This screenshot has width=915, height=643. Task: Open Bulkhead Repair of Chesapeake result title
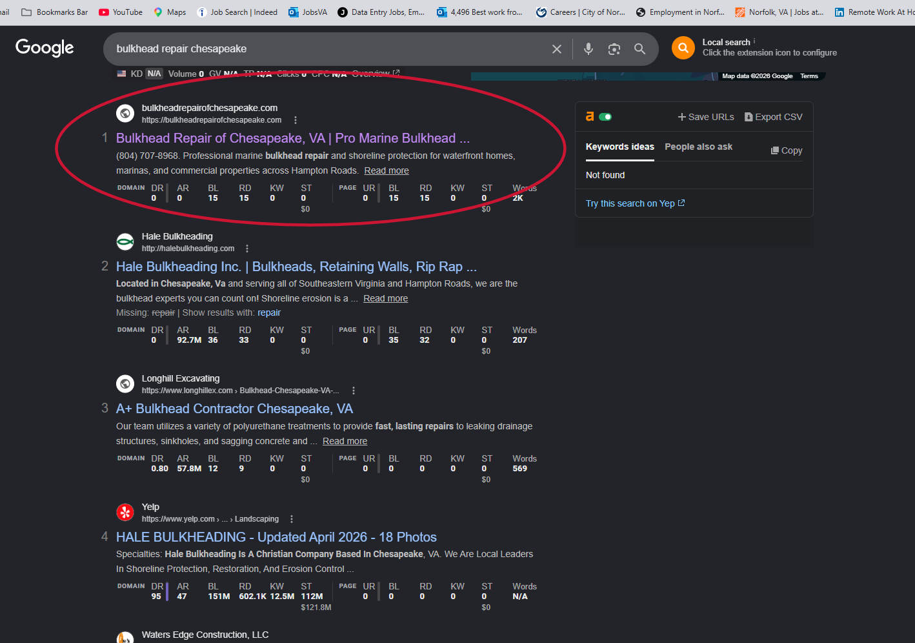tap(293, 138)
